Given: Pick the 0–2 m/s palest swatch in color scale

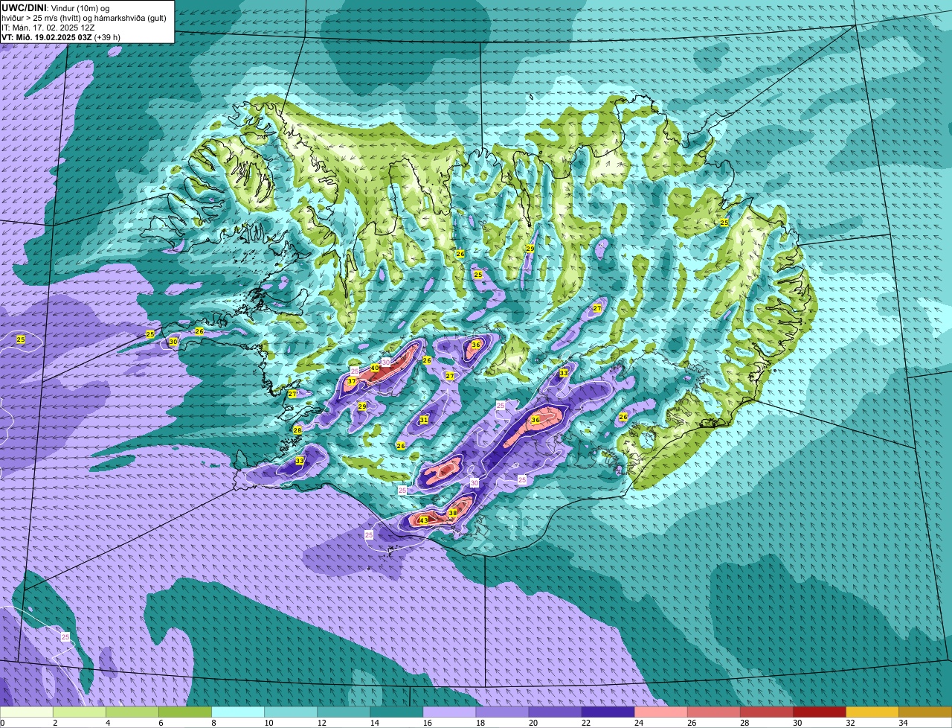Looking at the screenshot, I should 27,712.
